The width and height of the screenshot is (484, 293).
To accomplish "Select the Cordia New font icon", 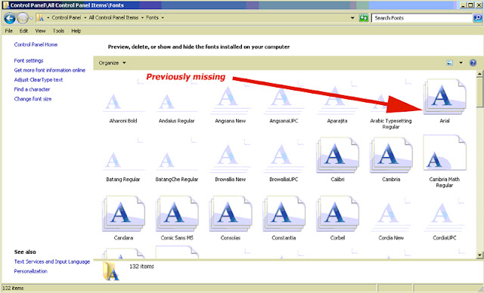I will [x=391, y=214].
